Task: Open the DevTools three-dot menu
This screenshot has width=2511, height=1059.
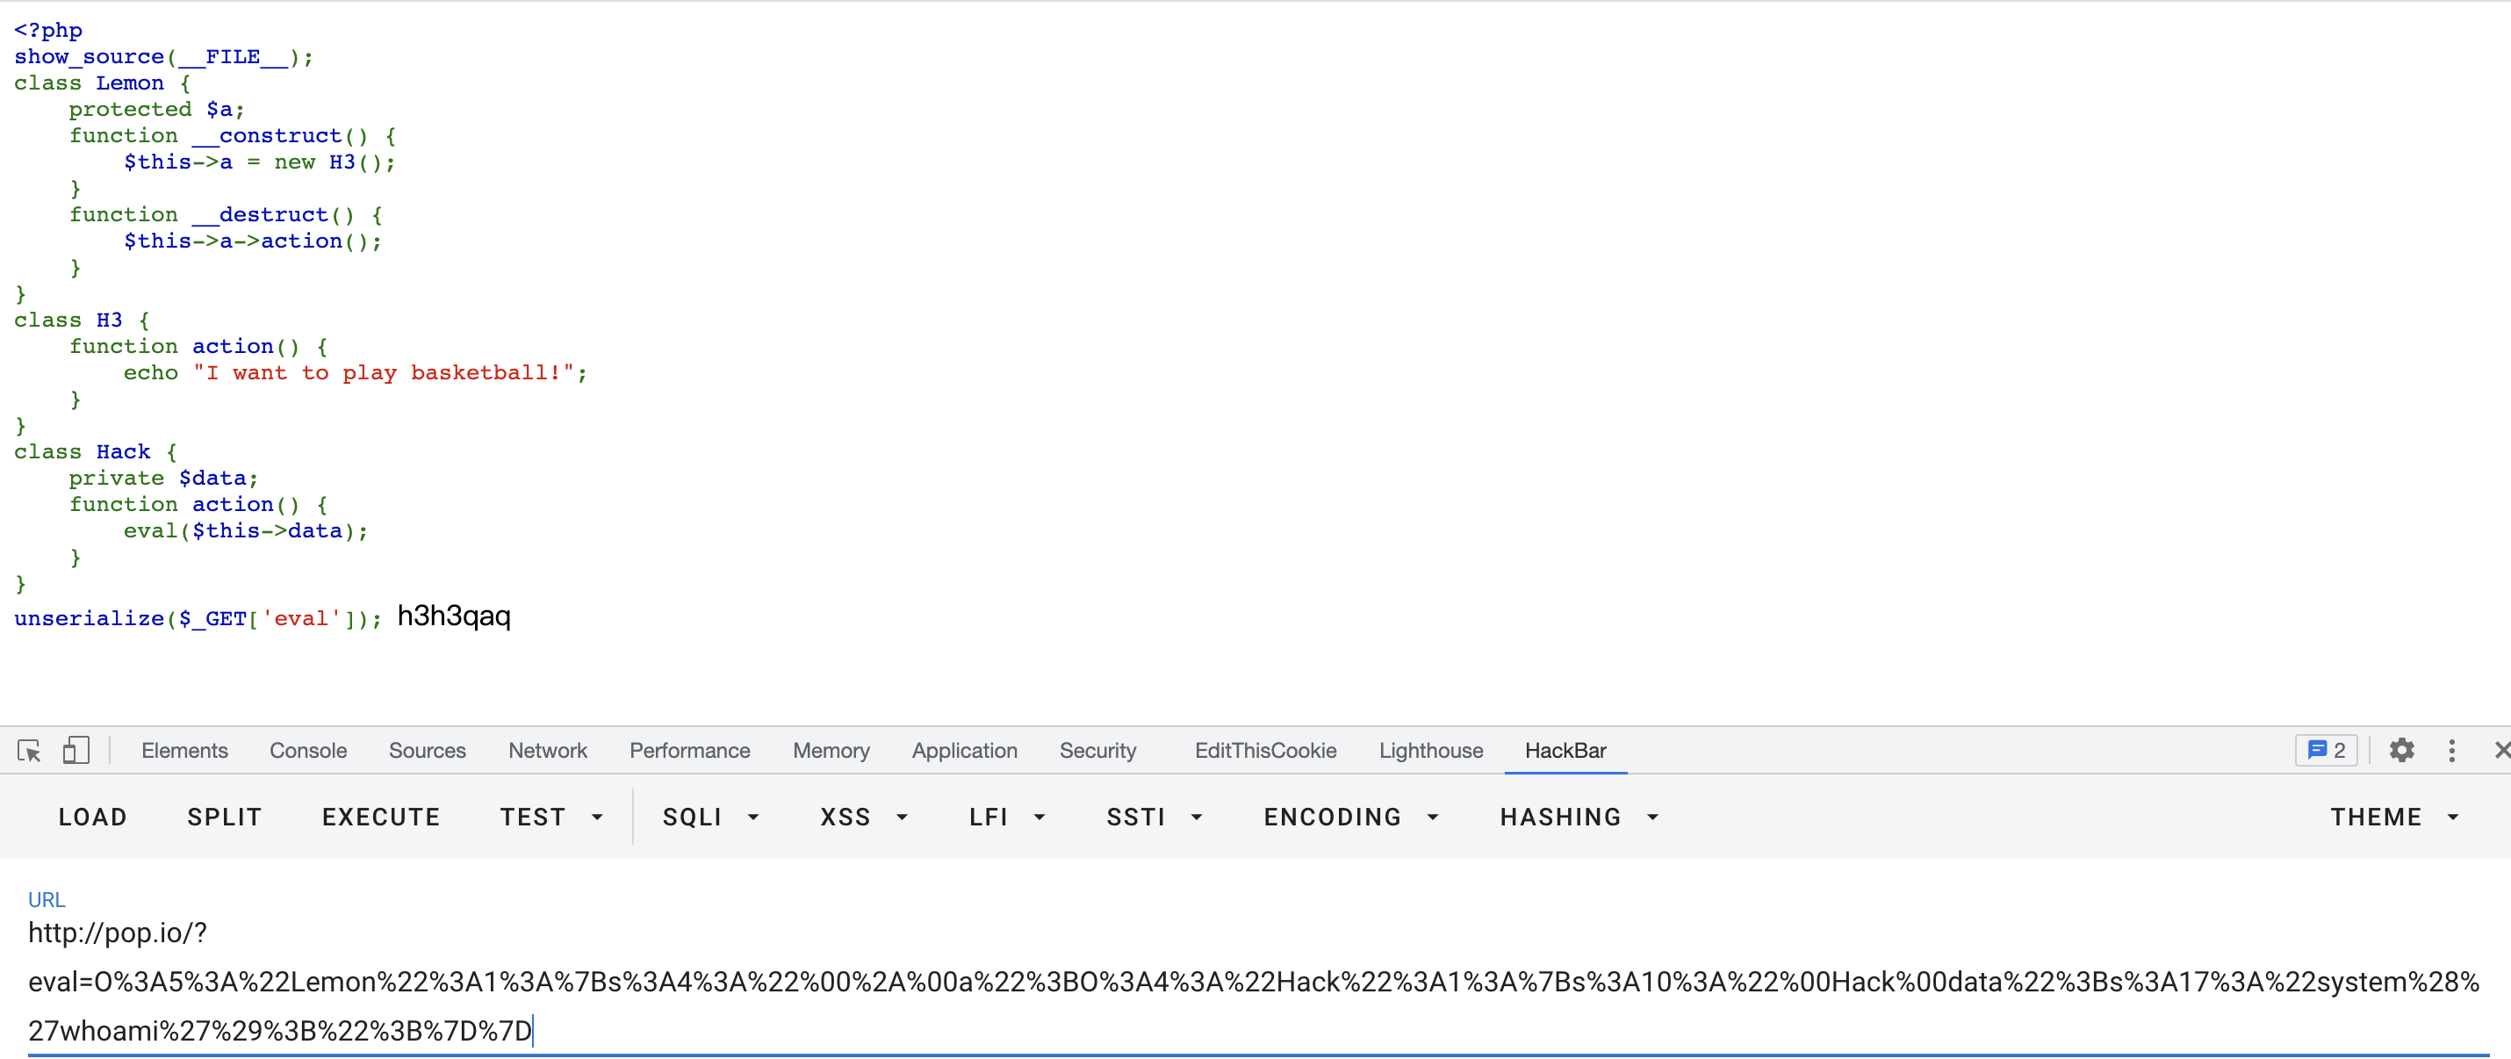Action: [x=2451, y=750]
